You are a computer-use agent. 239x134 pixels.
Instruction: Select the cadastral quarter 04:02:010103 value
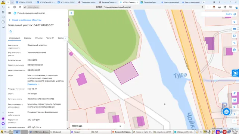(34, 70)
